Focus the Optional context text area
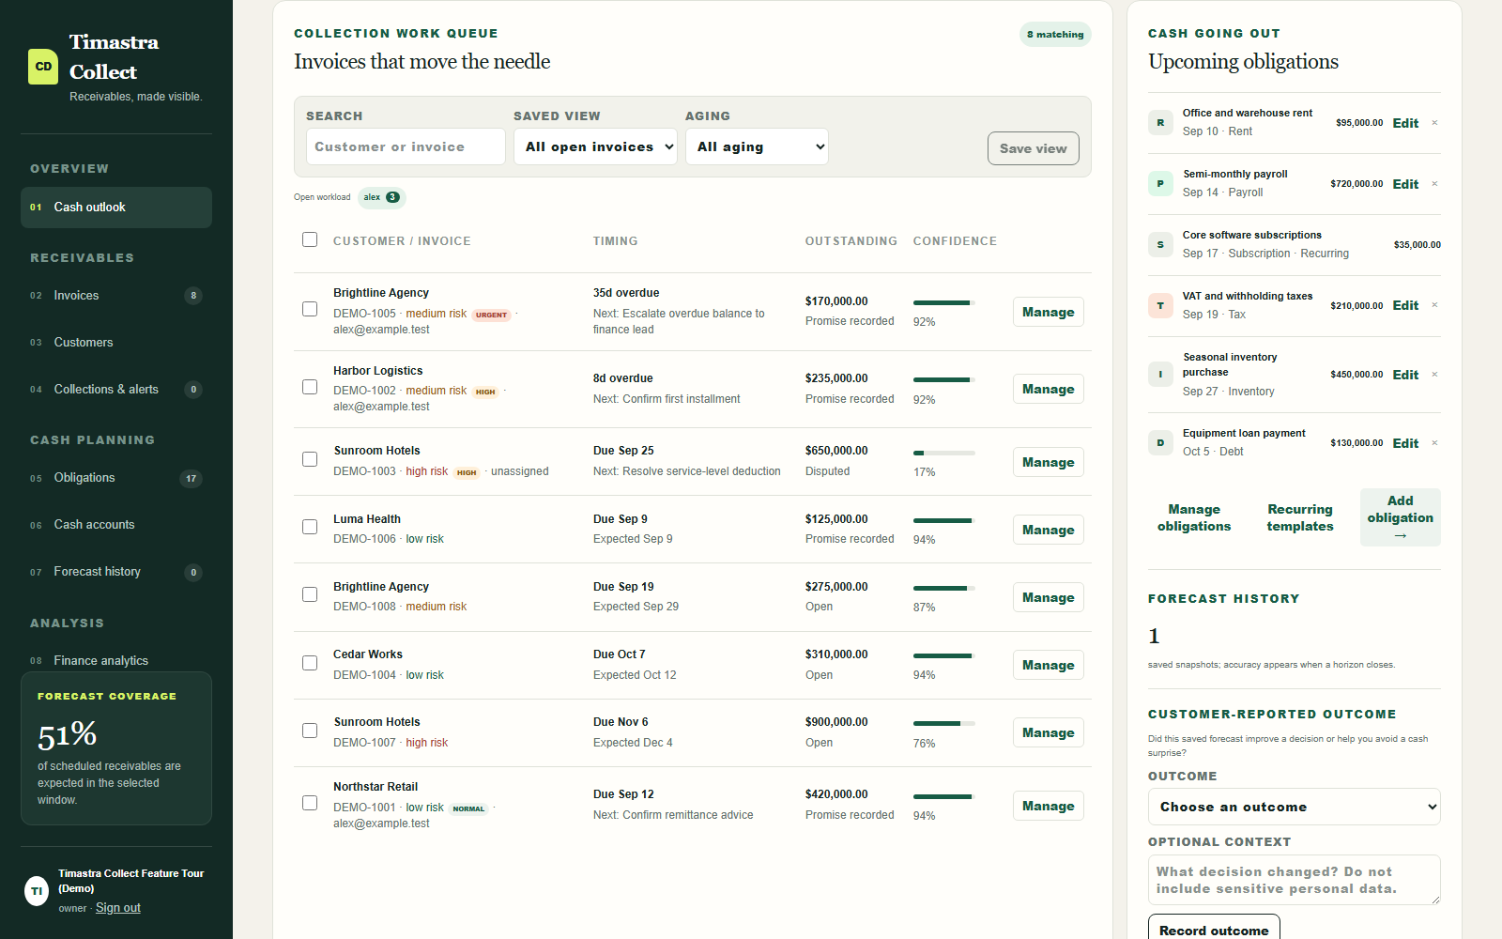 click(x=1294, y=880)
